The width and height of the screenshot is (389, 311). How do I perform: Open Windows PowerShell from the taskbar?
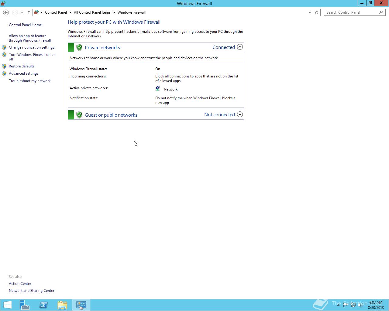click(x=43, y=305)
